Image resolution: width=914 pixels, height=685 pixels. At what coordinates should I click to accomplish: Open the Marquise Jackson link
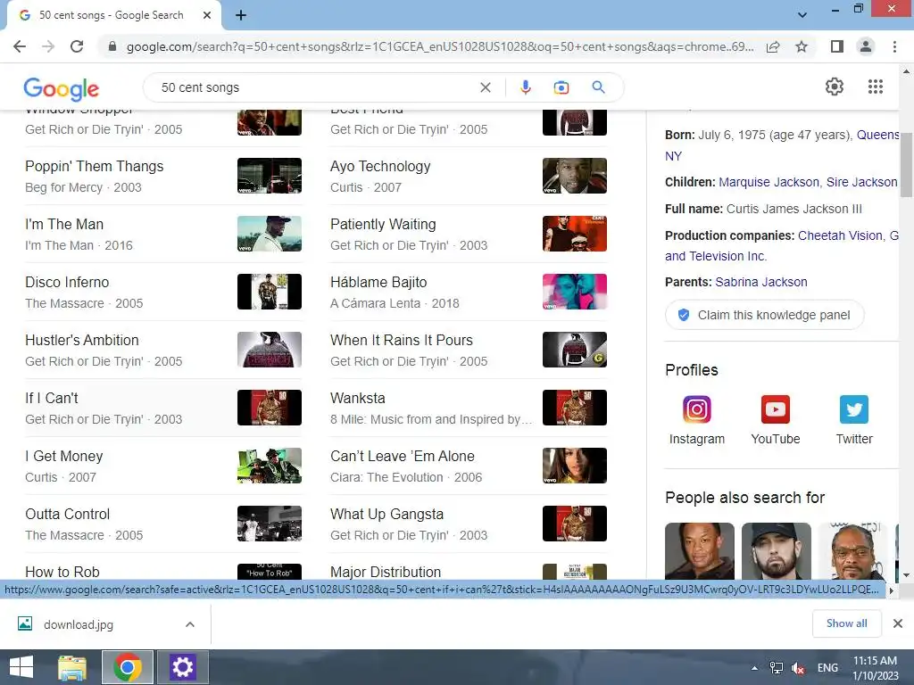click(769, 182)
